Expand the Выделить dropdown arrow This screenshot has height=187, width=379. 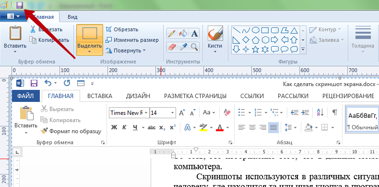pyautogui.click(x=90, y=51)
